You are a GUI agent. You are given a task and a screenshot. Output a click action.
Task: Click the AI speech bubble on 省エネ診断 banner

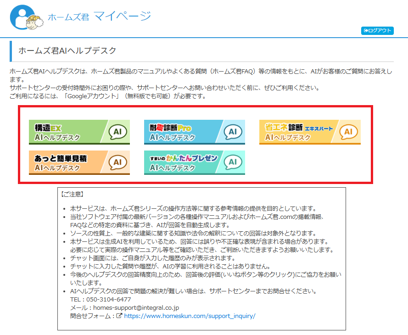click(347, 132)
